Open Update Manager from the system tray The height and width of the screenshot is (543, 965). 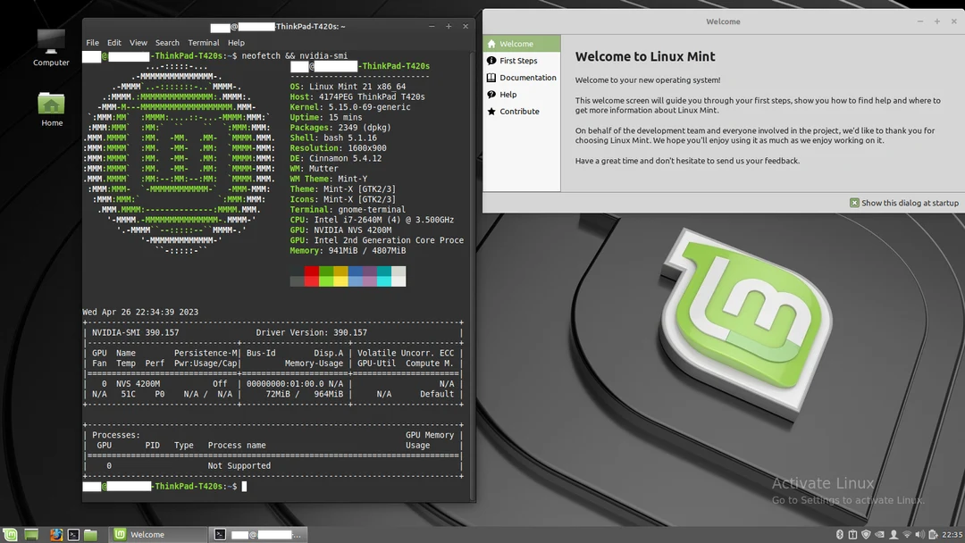coord(867,534)
